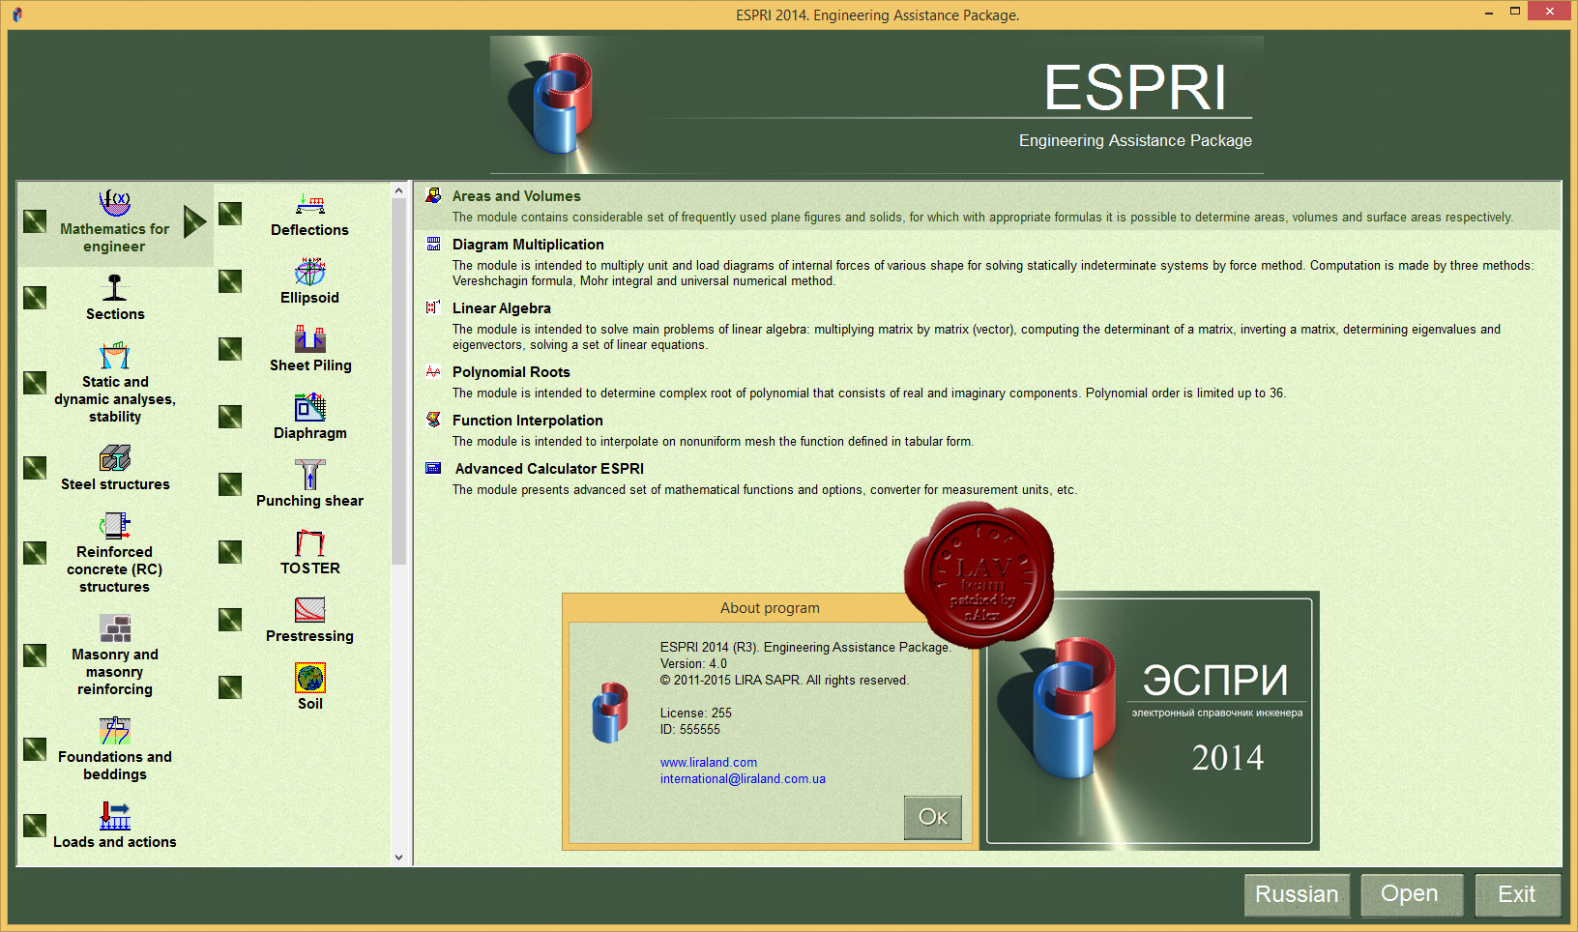Image resolution: width=1578 pixels, height=932 pixels.
Task: Open the www.liraland.com link
Action: point(708,763)
